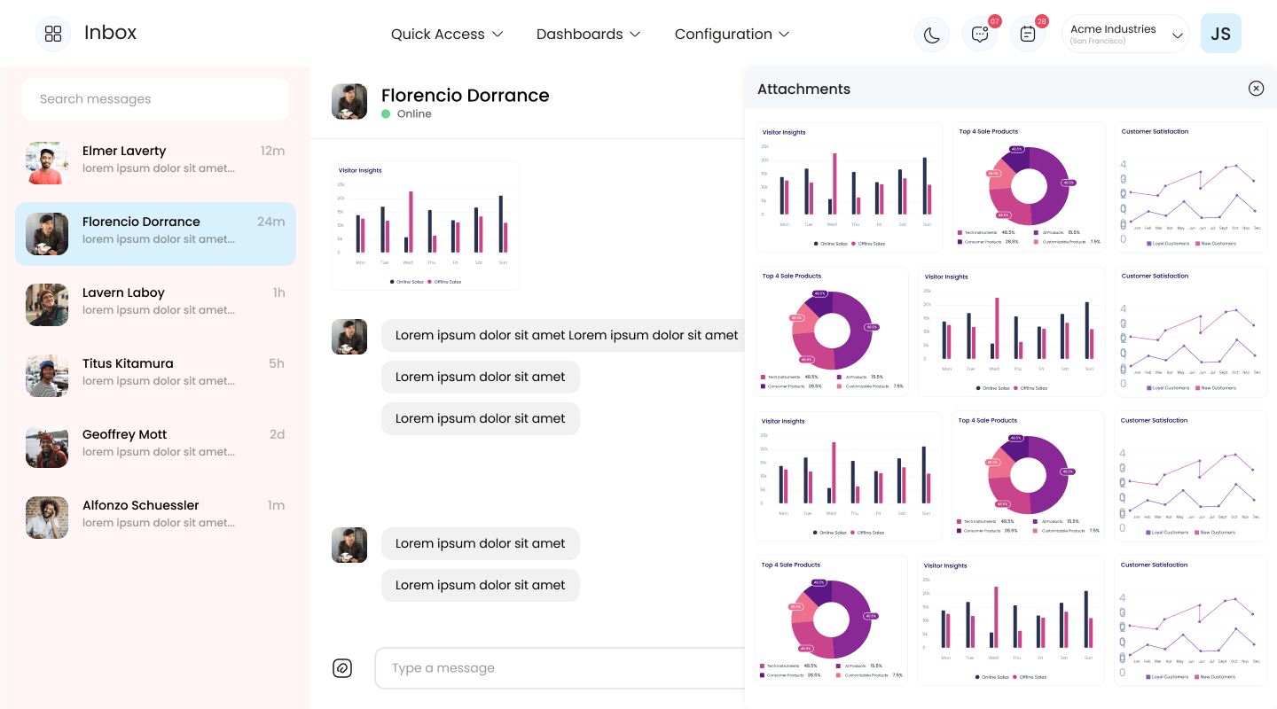Open the apps grid icon beside Inbox

(x=53, y=34)
